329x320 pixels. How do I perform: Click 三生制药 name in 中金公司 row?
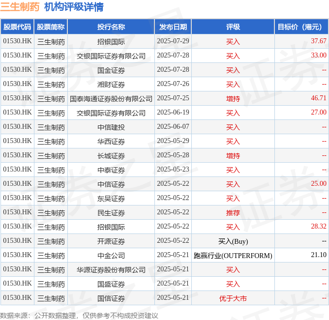pos(51,256)
